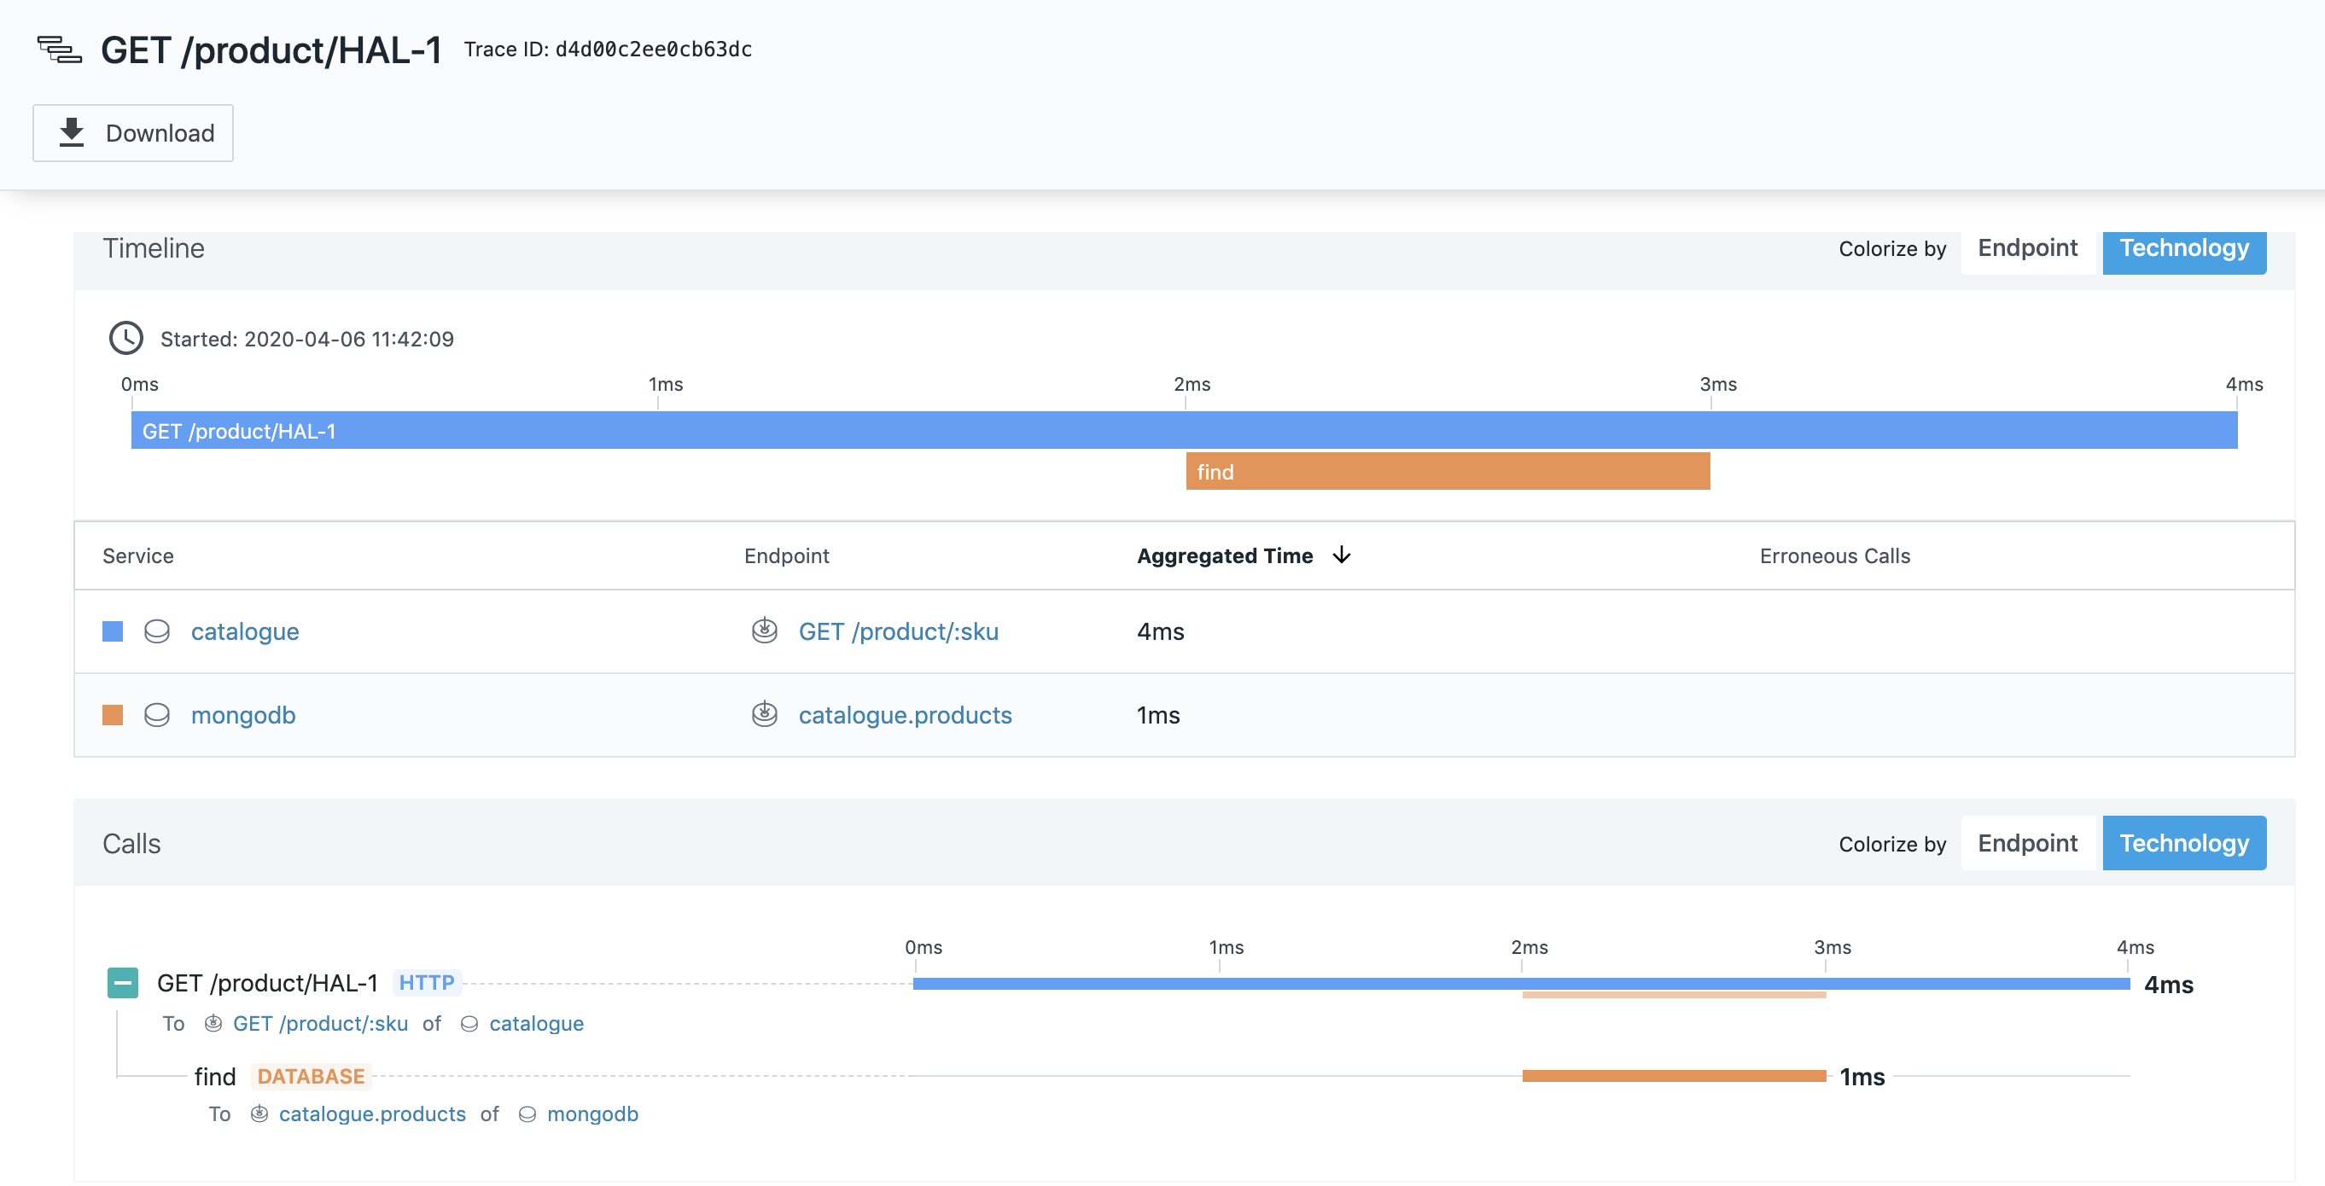Click the endpoint icon beside GET /product/:sku
This screenshot has height=1186, width=2325.
[766, 631]
